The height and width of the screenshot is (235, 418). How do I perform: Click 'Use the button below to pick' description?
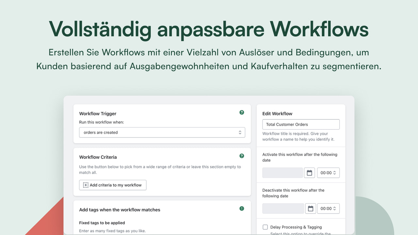(160, 170)
